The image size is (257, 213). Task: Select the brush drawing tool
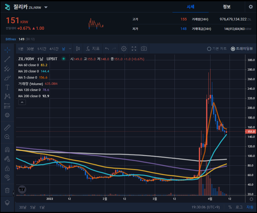[x=7, y=78]
